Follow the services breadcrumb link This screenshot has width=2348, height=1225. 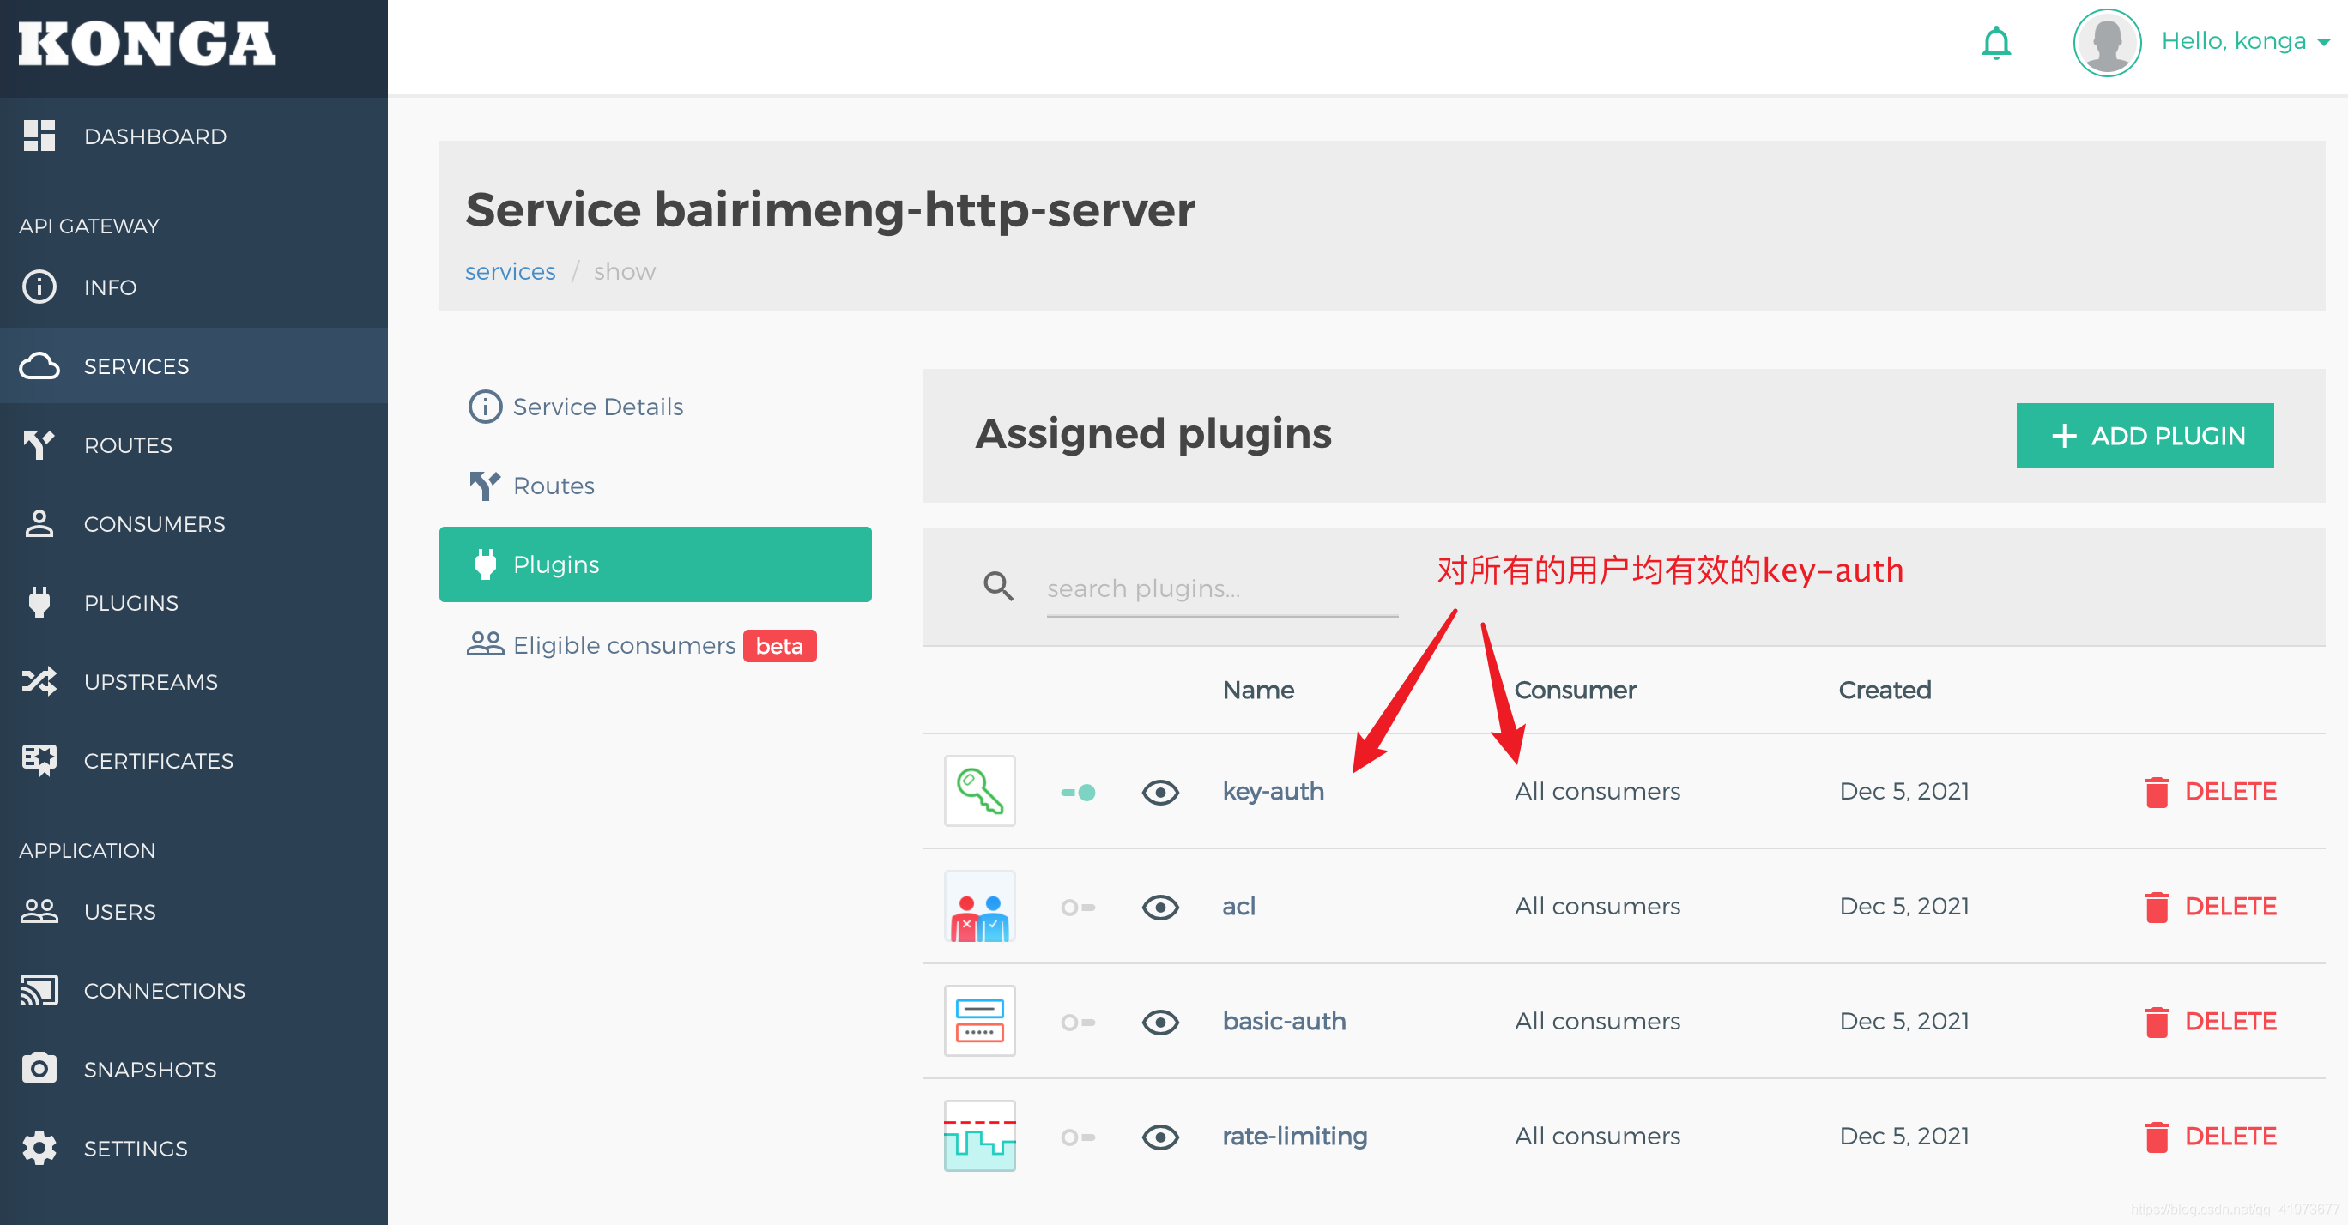(x=510, y=272)
